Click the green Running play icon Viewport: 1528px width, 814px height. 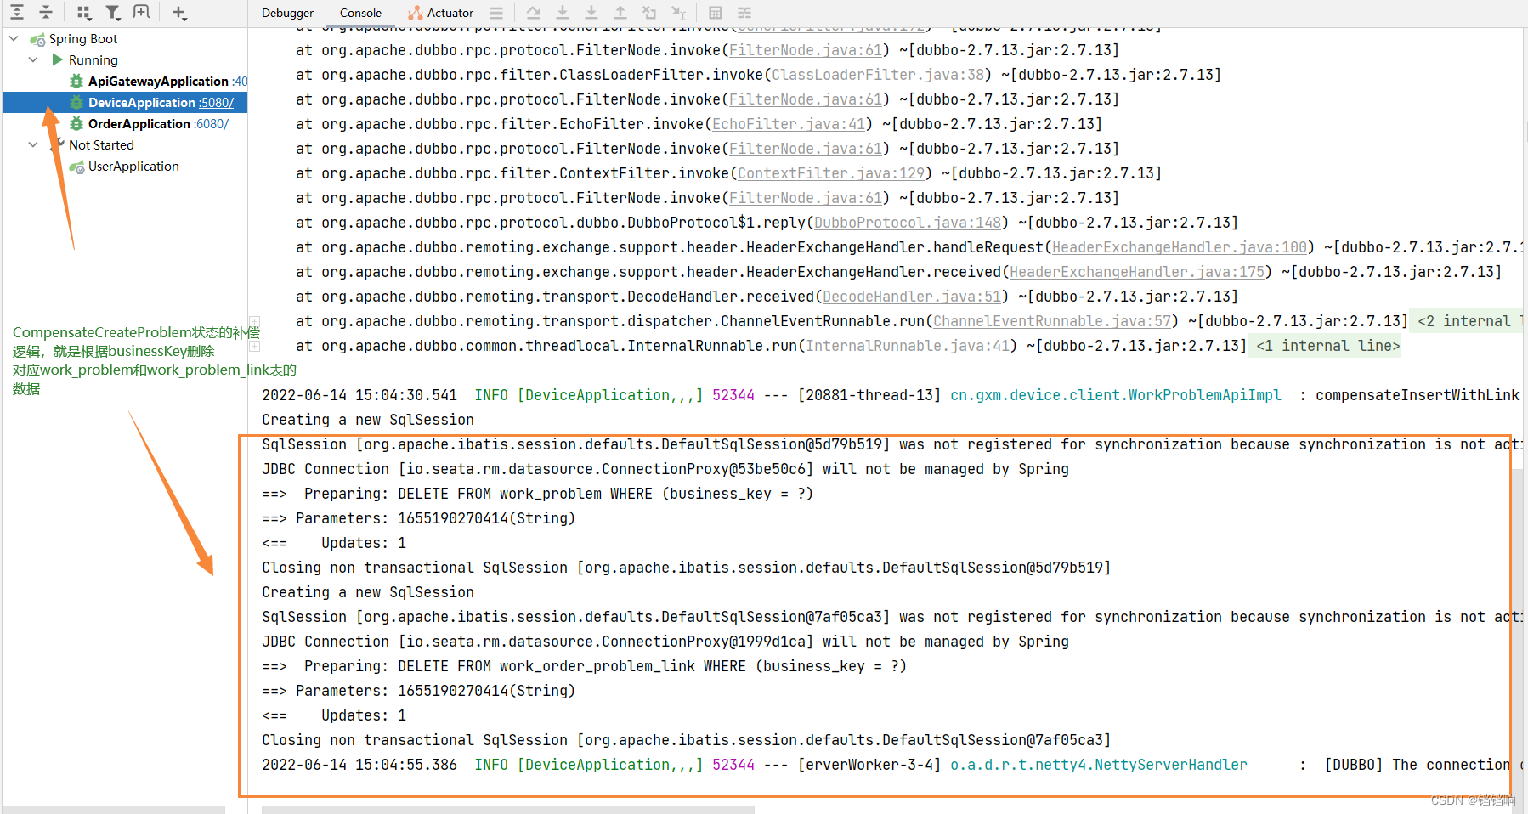pos(58,59)
